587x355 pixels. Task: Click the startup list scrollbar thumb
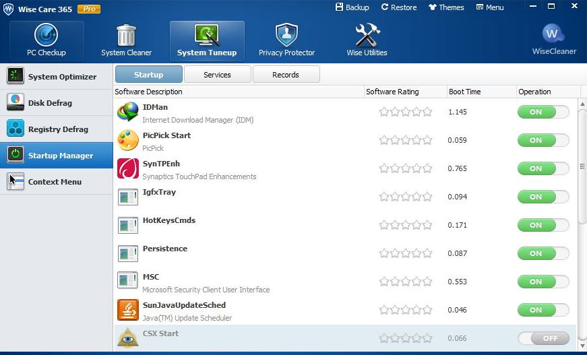click(x=582, y=166)
